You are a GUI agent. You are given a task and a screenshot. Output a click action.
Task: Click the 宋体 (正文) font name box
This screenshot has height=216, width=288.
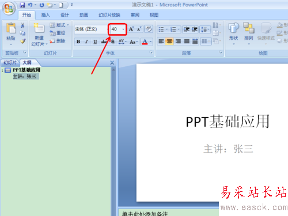click(90, 29)
